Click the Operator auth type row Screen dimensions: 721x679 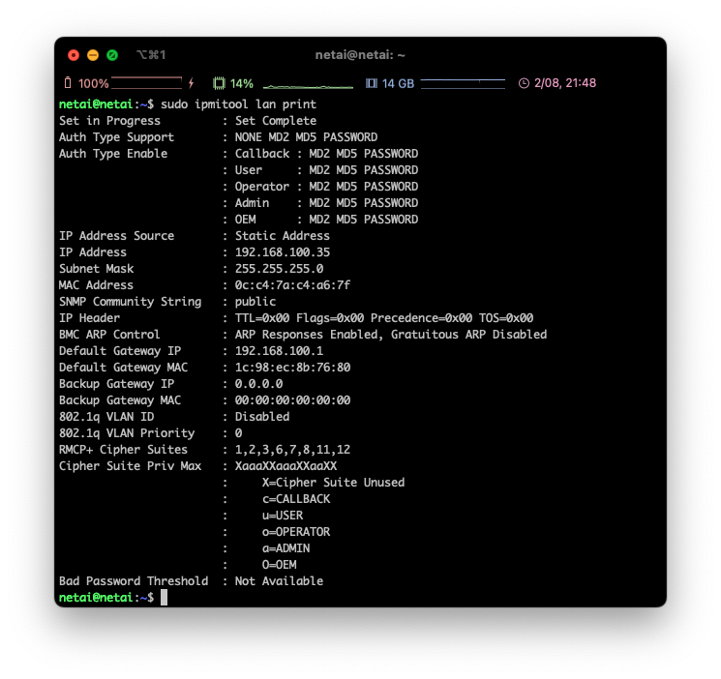click(x=326, y=187)
